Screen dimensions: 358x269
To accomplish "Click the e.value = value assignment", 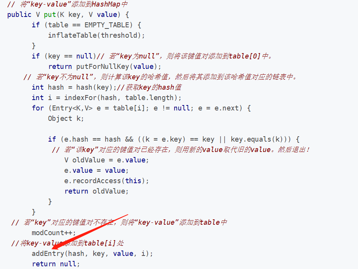I will pos(96,170).
